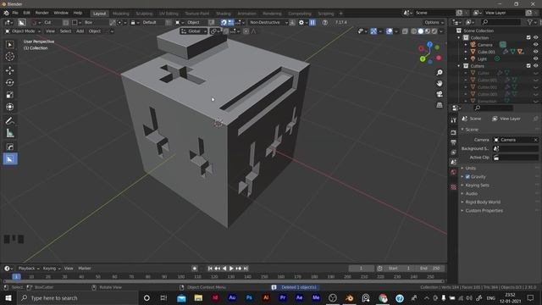
Task: Open the Scene properties tab icon
Action: [x=454, y=162]
